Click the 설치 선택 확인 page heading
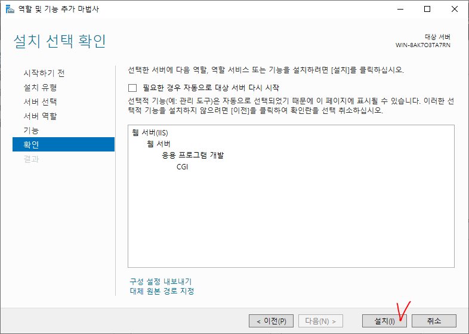Screen dimensions: 469x334 pyautogui.click(x=60, y=41)
